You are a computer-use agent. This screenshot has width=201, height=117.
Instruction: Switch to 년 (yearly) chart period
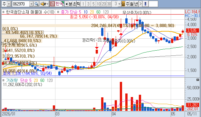136,4
